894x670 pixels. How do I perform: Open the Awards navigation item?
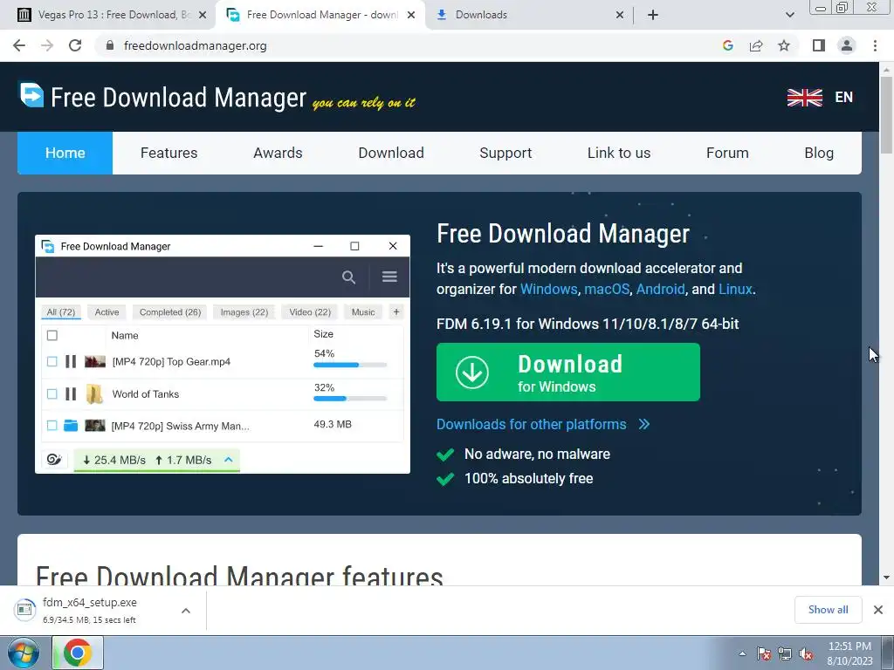[278, 153]
